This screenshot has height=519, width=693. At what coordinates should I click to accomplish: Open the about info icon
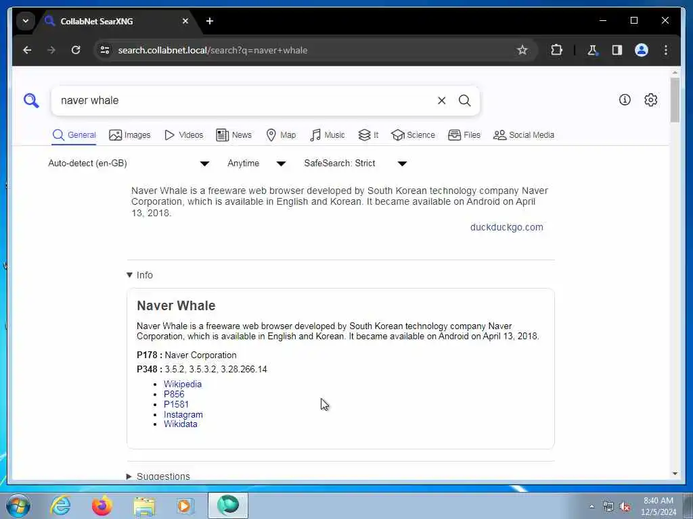625,100
